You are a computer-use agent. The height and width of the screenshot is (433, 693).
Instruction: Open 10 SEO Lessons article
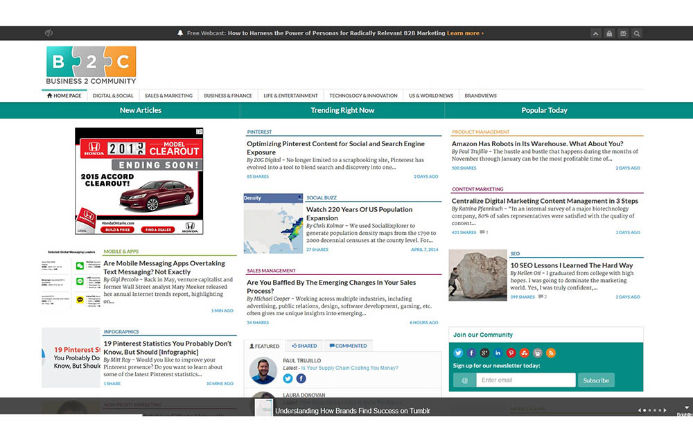(572, 265)
